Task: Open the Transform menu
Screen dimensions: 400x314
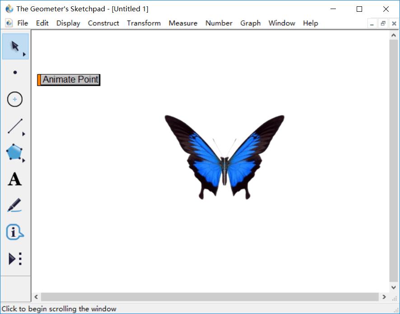Action: point(144,23)
